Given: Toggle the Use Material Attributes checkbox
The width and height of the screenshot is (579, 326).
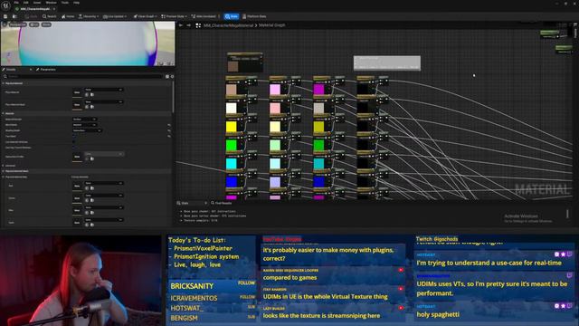Looking at the screenshot, I should tap(74, 142).
